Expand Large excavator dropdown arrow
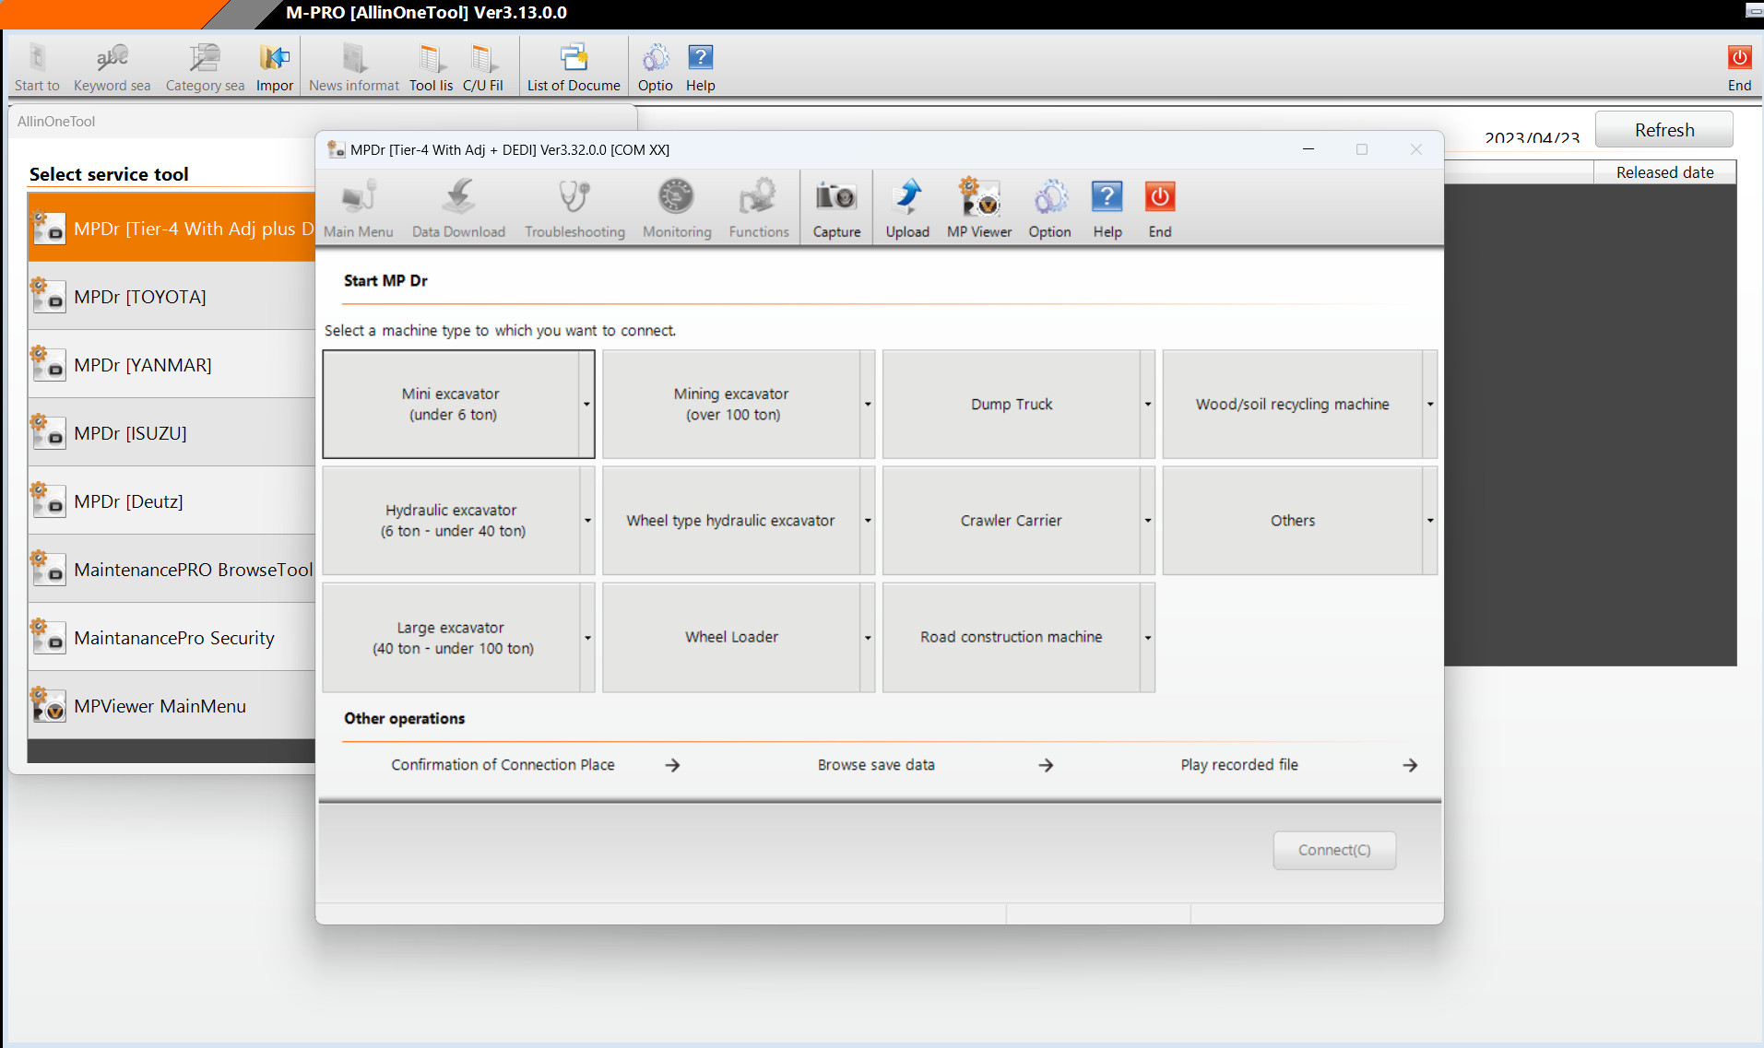 [x=586, y=637]
